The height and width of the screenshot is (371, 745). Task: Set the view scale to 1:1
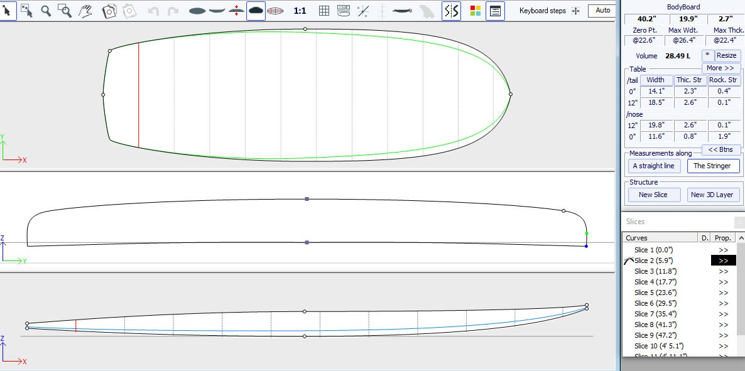click(x=300, y=11)
